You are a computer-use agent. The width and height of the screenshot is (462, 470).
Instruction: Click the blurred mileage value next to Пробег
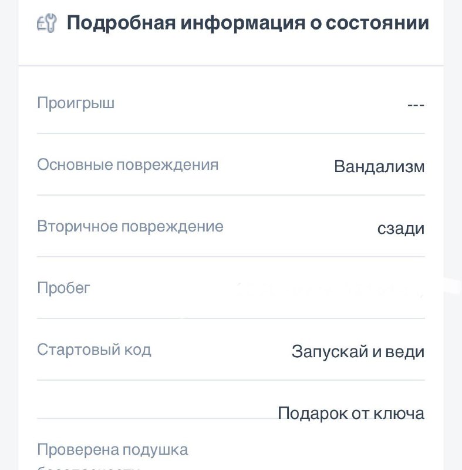(329, 289)
